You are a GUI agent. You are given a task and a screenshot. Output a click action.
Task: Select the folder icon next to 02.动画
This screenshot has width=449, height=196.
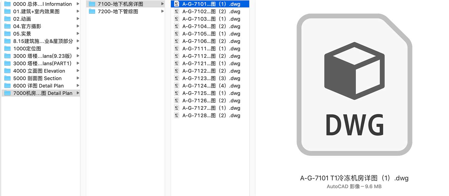pyautogui.click(x=7, y=19)
